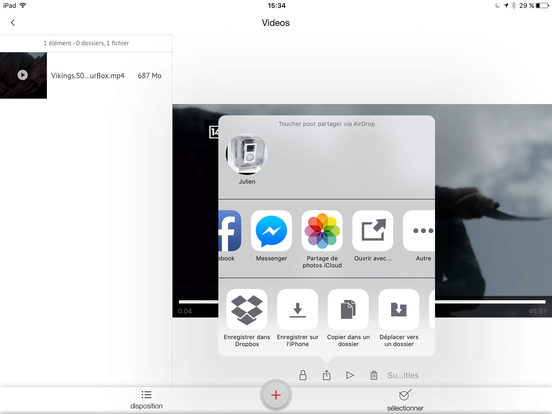This screenshot has height=414, width=552.
Task: Enable sélectionner selection mode
Action: coord(405,399)
